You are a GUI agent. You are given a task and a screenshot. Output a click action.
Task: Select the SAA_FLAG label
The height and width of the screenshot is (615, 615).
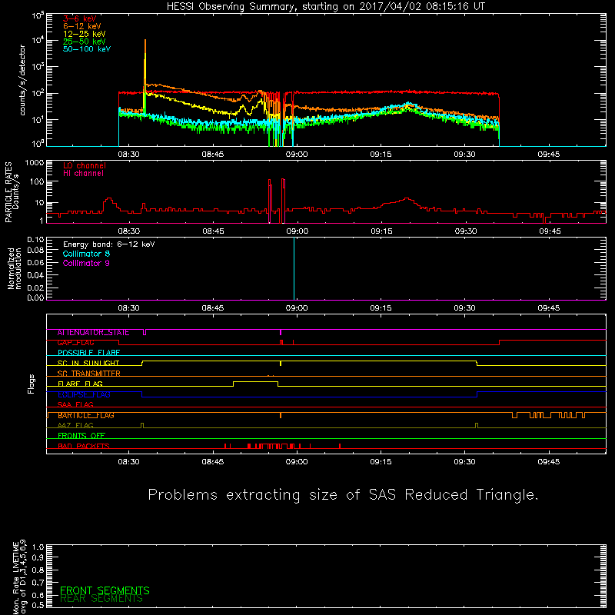click(75, 405)
